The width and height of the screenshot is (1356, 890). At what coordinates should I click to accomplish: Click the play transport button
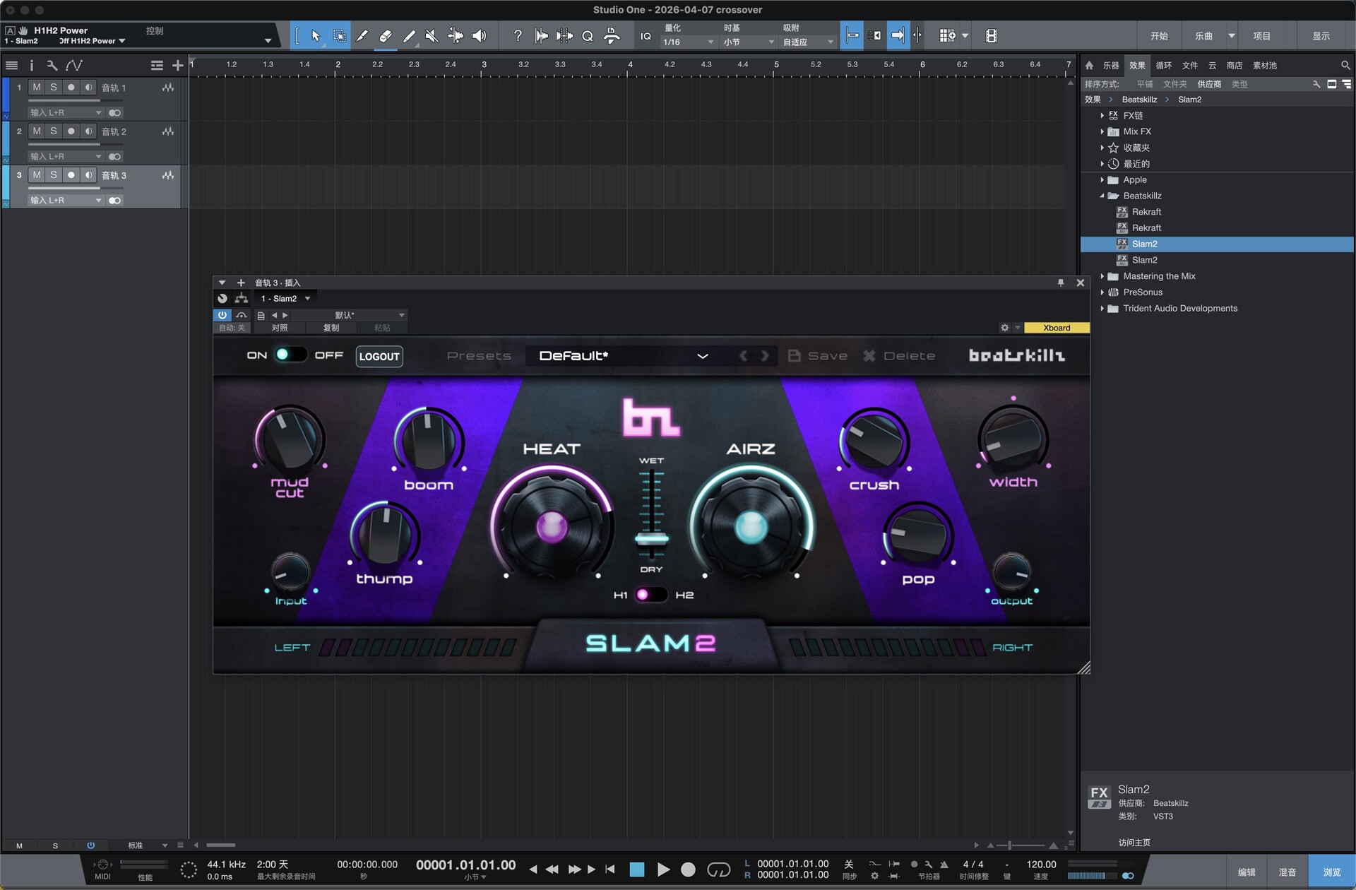(663, 870)
